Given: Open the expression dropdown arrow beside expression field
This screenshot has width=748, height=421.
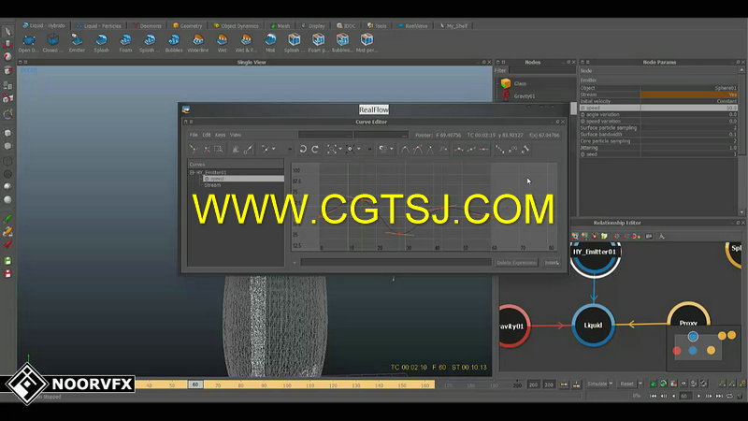Looking at the screenshot, I should click(295, 263).
